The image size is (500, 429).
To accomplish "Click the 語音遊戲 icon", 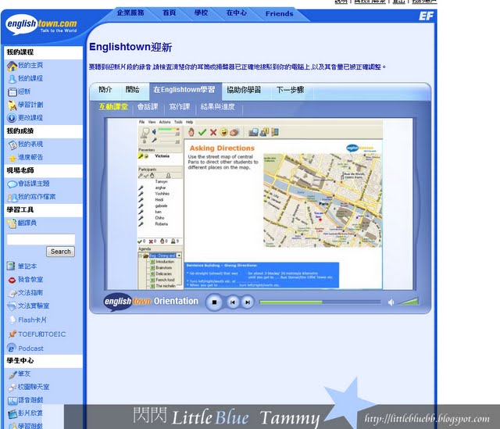I will [x=12, y=401].
